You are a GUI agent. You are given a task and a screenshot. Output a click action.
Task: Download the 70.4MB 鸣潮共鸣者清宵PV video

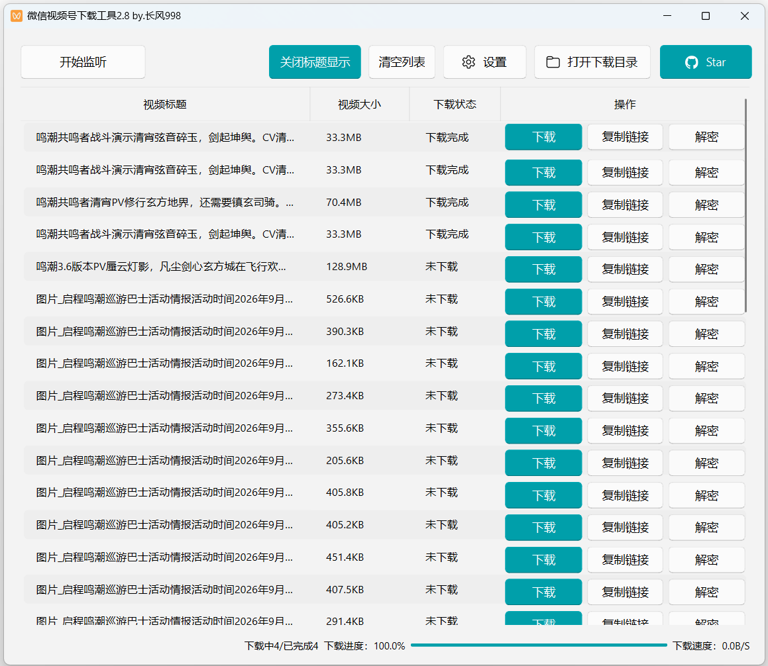coord(543,205)
